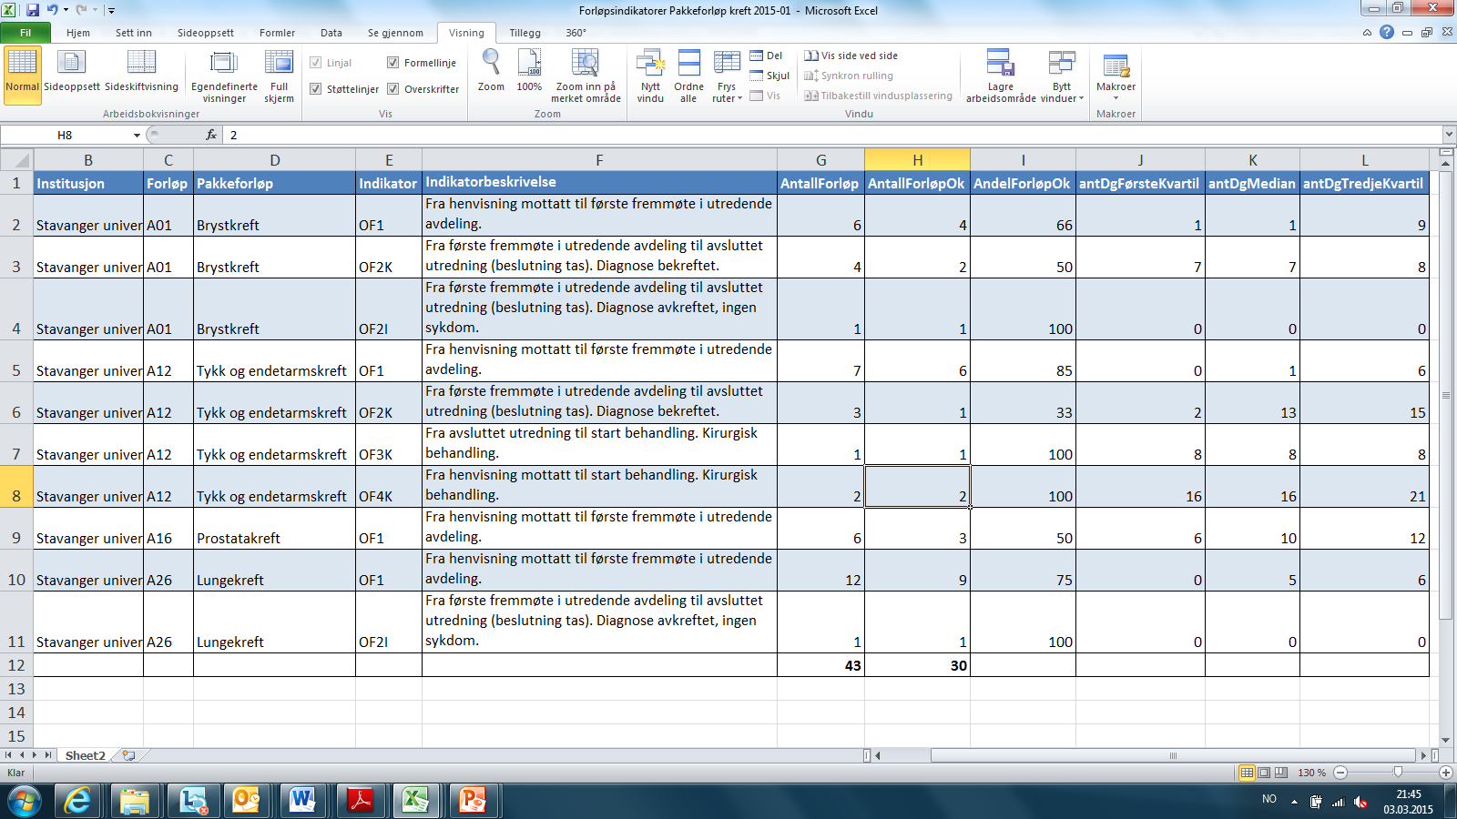The height and width of the screenshot is (819, 1457).
Task: Adjust the zoom slider handle
Action: (x=1398, y=773)
